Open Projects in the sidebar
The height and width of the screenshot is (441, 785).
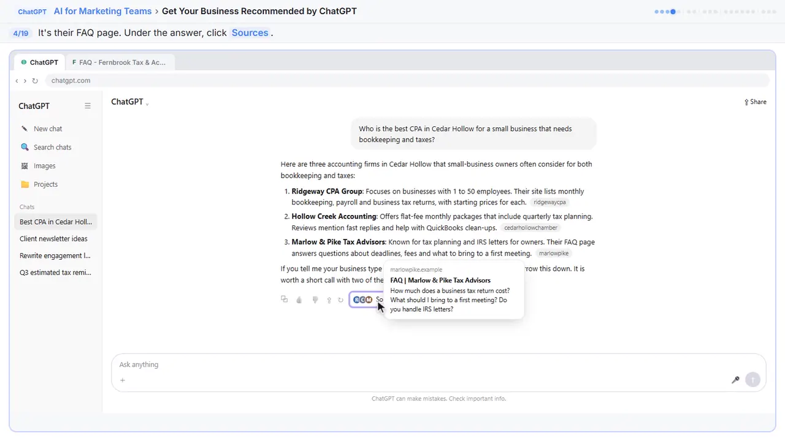pyautogui.click(x=56, y=184)
